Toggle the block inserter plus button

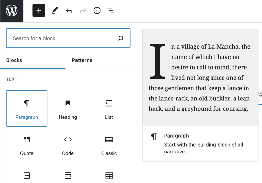(39, 11)
